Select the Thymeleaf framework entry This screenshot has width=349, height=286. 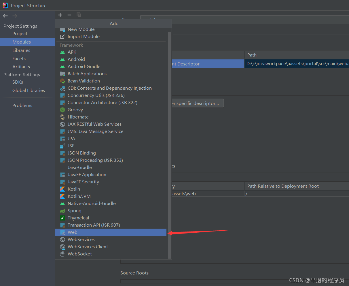click(78, 218)
